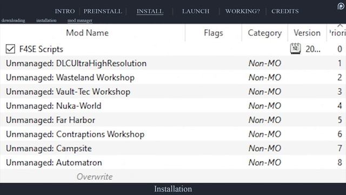This screenshot has height=195, width=346.
Task: Click the version value 20... of F4SE Scripts
Action: (313, 49)
